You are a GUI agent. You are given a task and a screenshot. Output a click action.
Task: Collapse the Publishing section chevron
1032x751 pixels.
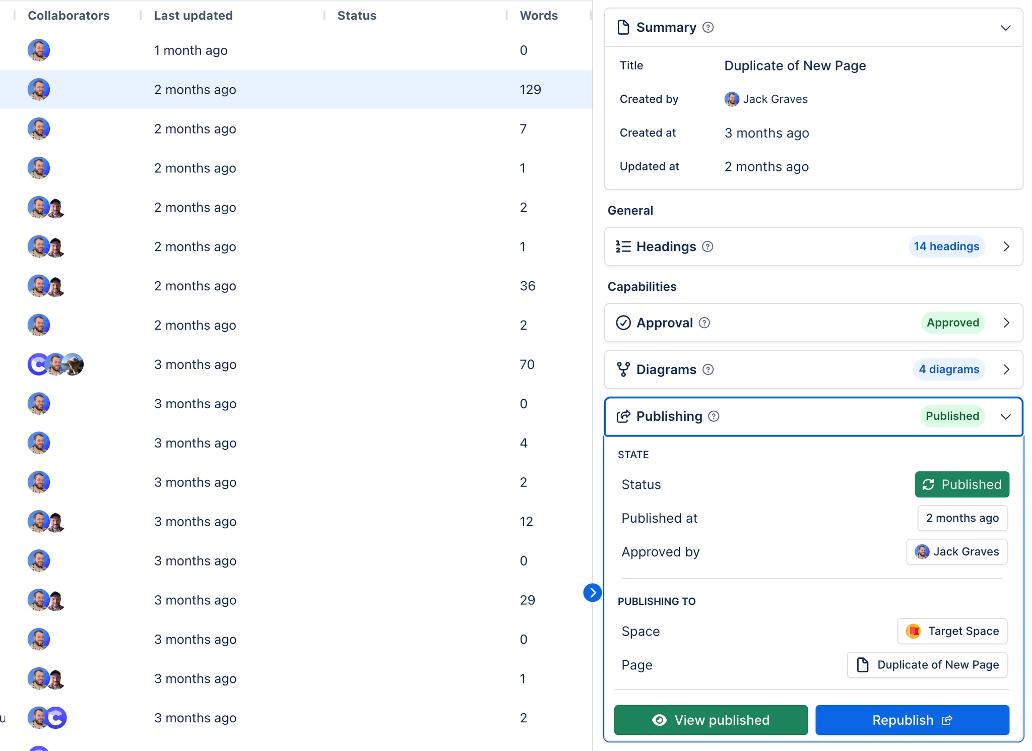pos(1005,417)
